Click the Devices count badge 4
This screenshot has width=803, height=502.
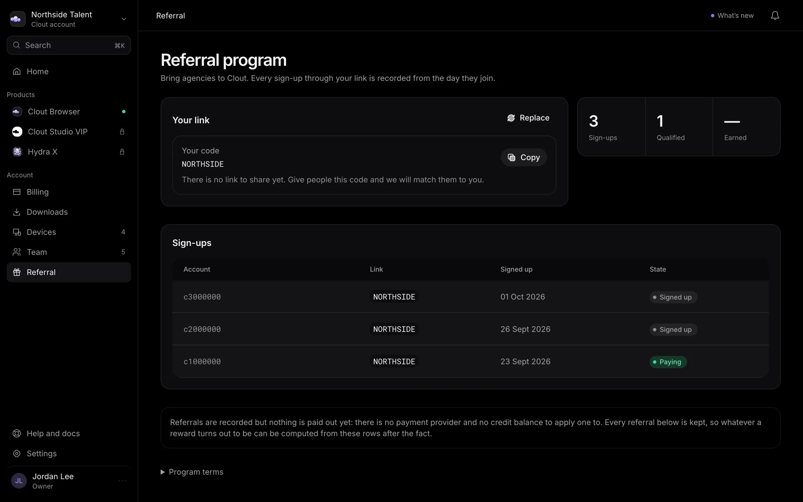tap(123, 232)
